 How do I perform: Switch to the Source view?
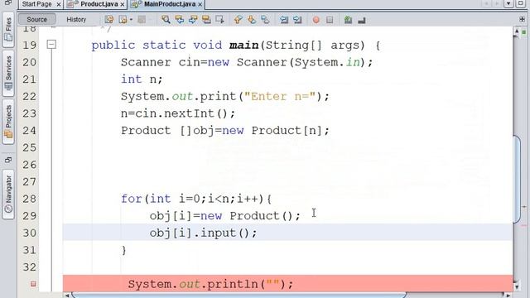(x=36, y=19)
